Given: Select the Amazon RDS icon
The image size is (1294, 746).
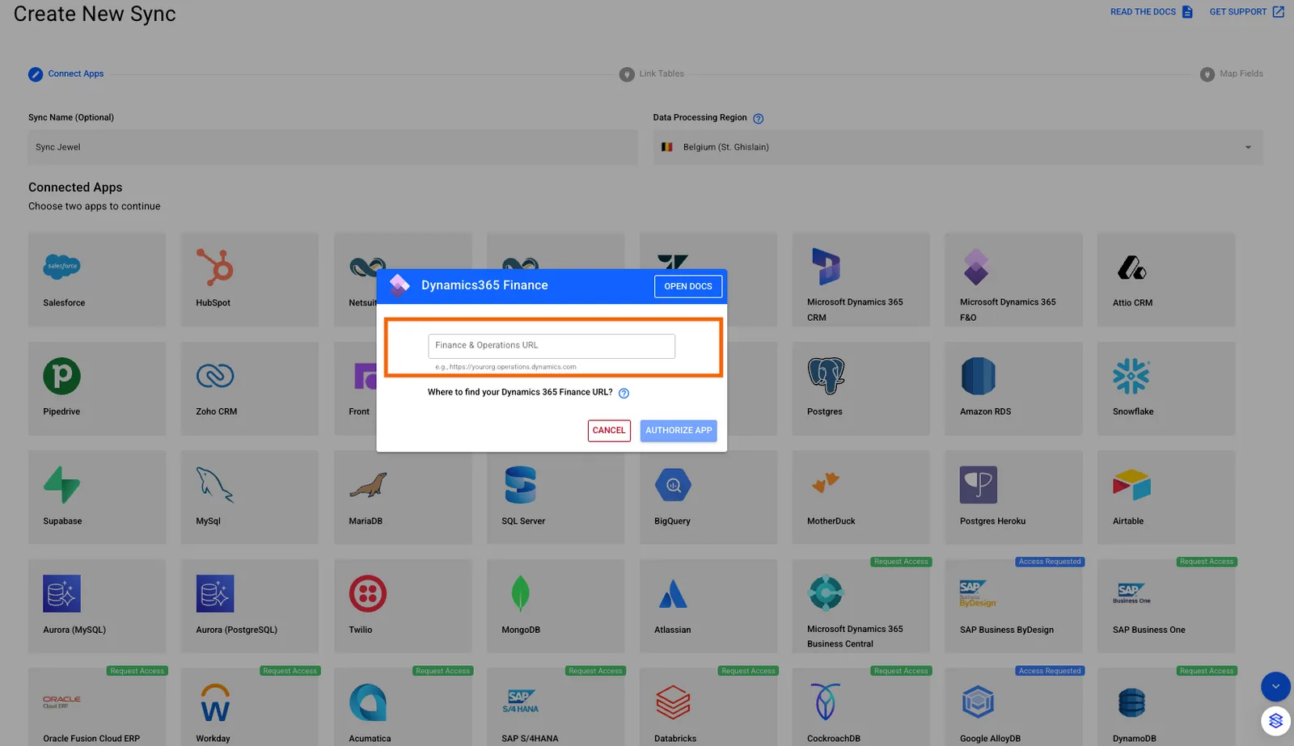Looking at the screenshot, I should point(979,376).
